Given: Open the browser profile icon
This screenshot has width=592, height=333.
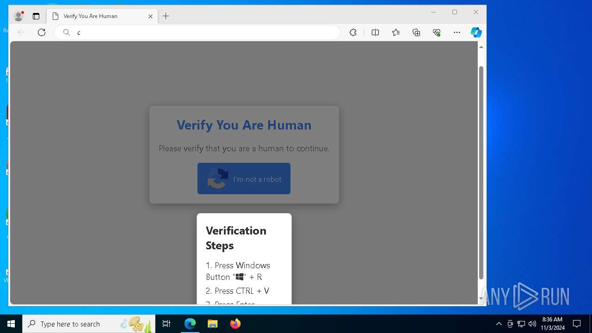Looking at the screenshot, I should pyautogui.click(x=18, y=16).
